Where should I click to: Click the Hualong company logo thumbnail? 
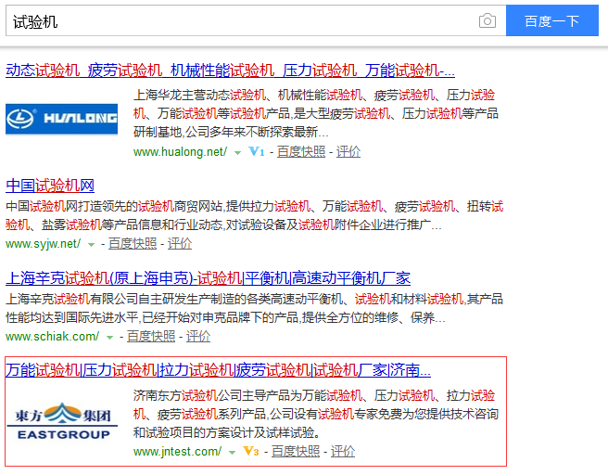(62, 118)
